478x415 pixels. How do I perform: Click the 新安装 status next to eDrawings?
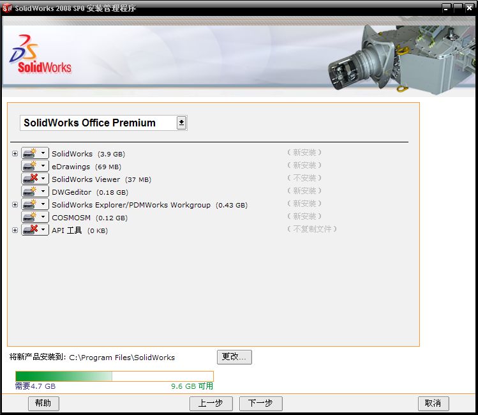point(304,165)
